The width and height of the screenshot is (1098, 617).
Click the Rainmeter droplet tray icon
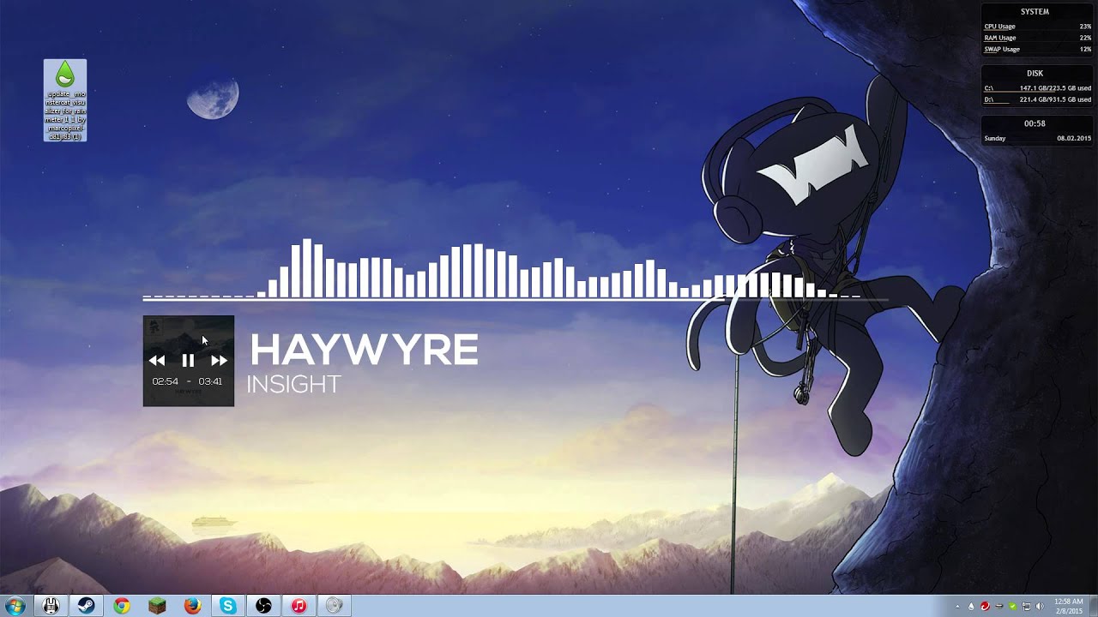click(x=971, y=607)
